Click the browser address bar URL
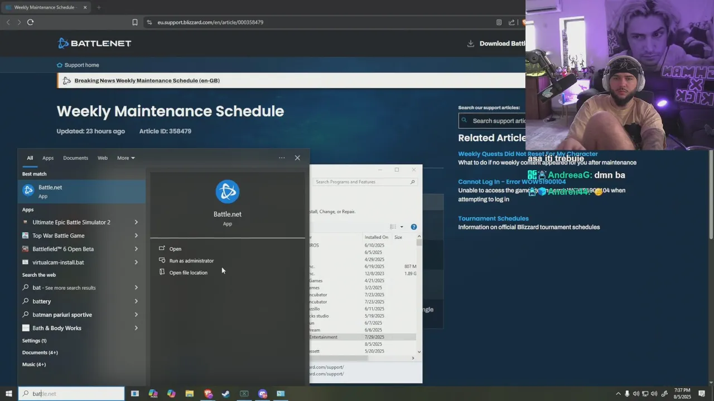The width and height of the screenshot is (714, 401). pyautogui.click(x=210, y=22)
